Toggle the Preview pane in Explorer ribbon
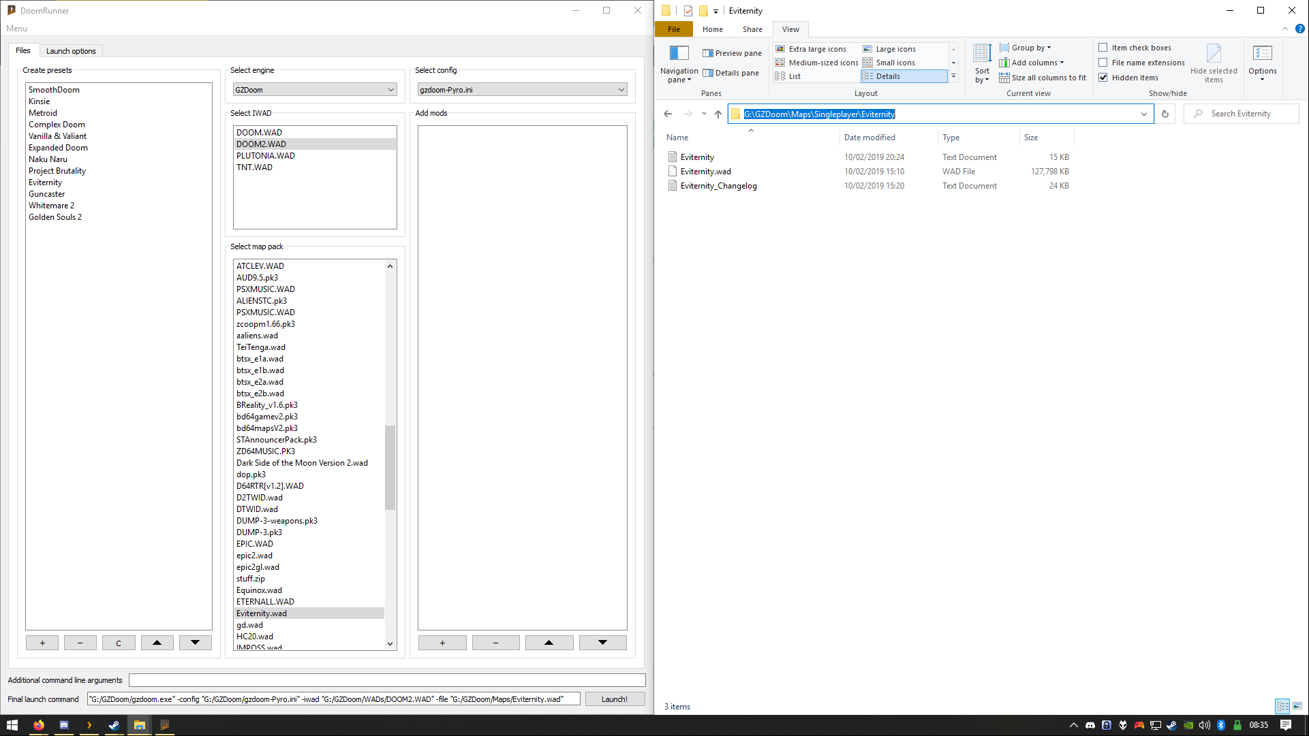The image size is (1309, 736). [732, 52]
